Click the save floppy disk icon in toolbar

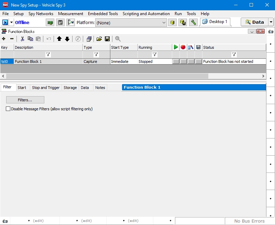(x=107, y=39)
